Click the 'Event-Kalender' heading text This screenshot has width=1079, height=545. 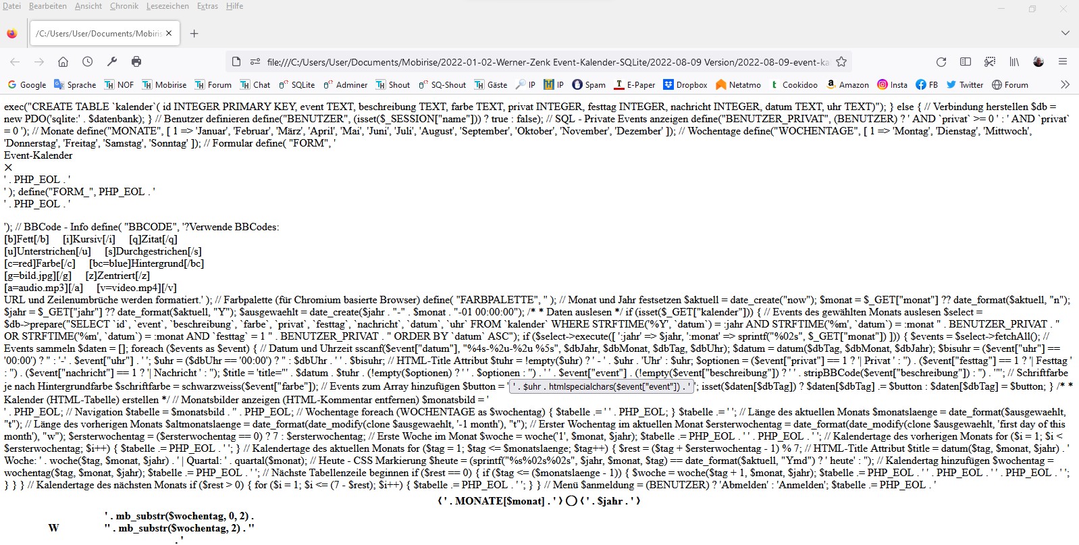tap(38, 155)
